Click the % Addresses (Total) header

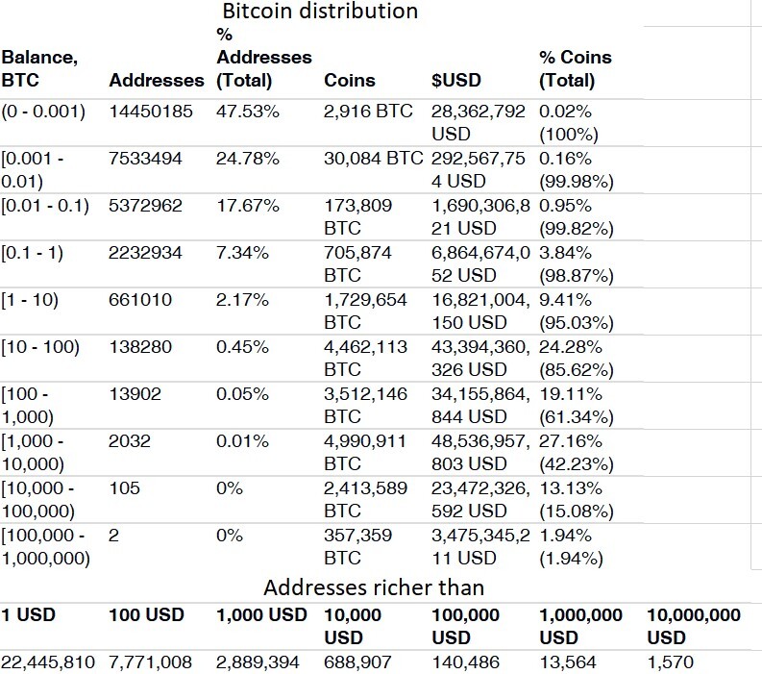[x=264, y=58]
